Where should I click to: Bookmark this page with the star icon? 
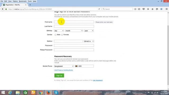pyautogui.click(x=135, y=9)
